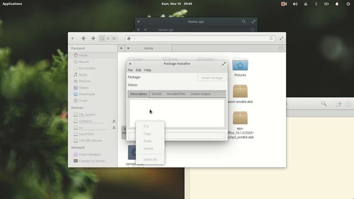Open the File menu in Package Installer

pyautogui.click(x=131, y=70)
